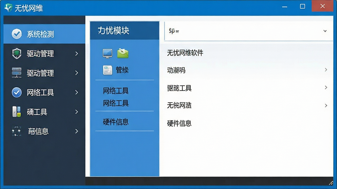Screen dimensions: 337x189
Task: Click the green shield driver icon
Action: tap(16, 53)
